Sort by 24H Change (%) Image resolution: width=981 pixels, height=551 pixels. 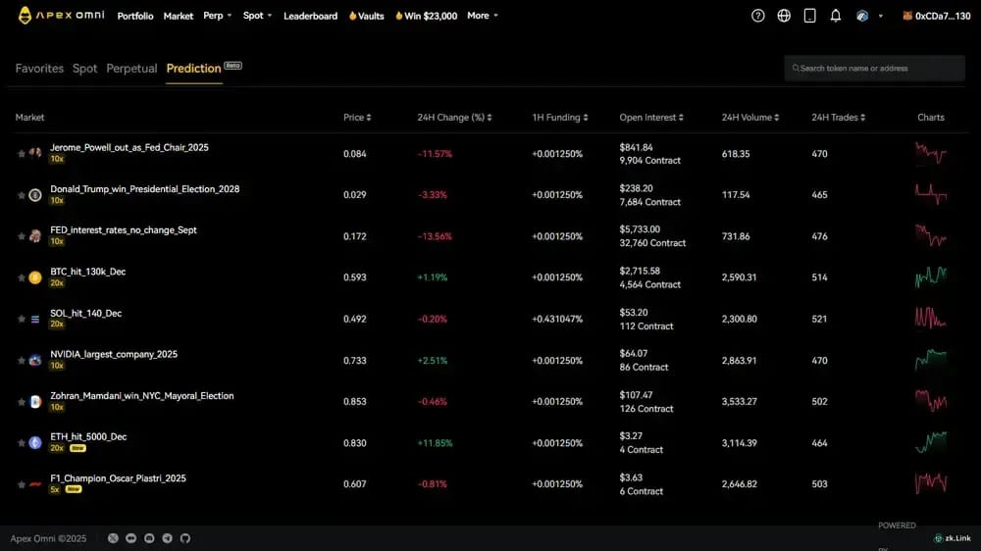coord(454,118)
